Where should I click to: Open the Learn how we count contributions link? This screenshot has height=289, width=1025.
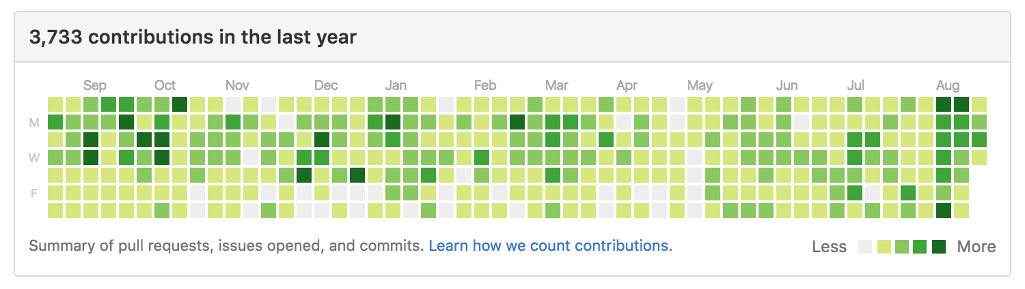click(549, 245)
